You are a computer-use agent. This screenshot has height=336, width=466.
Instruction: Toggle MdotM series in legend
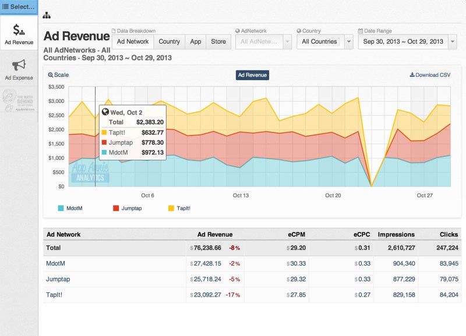point(70,208)
